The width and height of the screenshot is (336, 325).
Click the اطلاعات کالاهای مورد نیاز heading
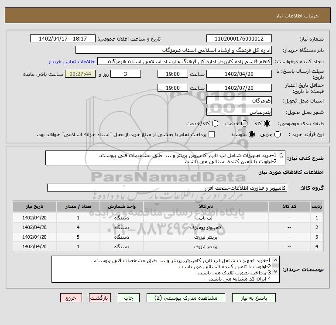click(x=291, y=172)
